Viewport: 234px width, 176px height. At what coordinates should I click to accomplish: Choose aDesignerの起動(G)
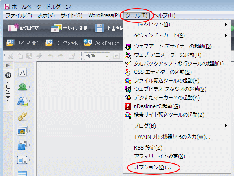177,106
